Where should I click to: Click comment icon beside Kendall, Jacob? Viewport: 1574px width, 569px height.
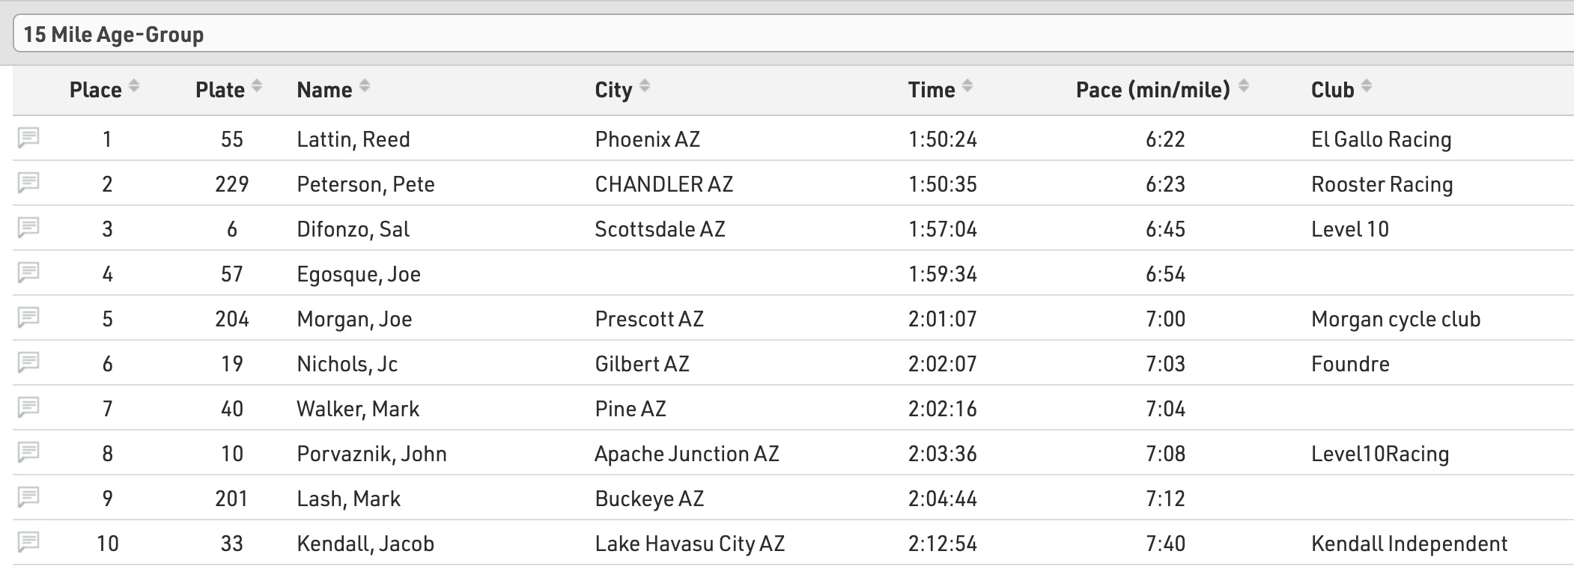pos(28,542)
